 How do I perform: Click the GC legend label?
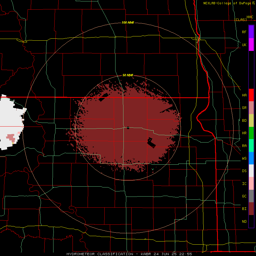(x=244, y=196)
